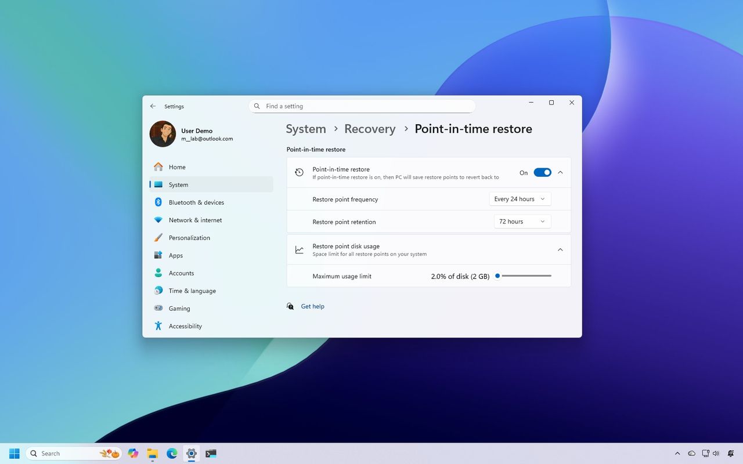The height and width of the screenshot is (464, 743).
Task: Select the Personalization category
Action: pos(189,237)
